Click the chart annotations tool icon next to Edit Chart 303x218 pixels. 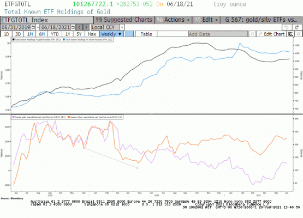pos(290,34)
